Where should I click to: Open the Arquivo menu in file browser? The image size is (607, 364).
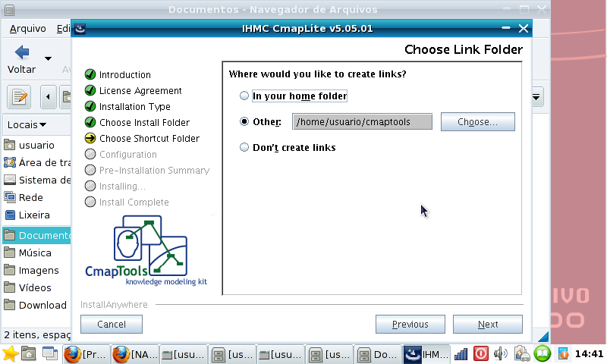[28, 29]
